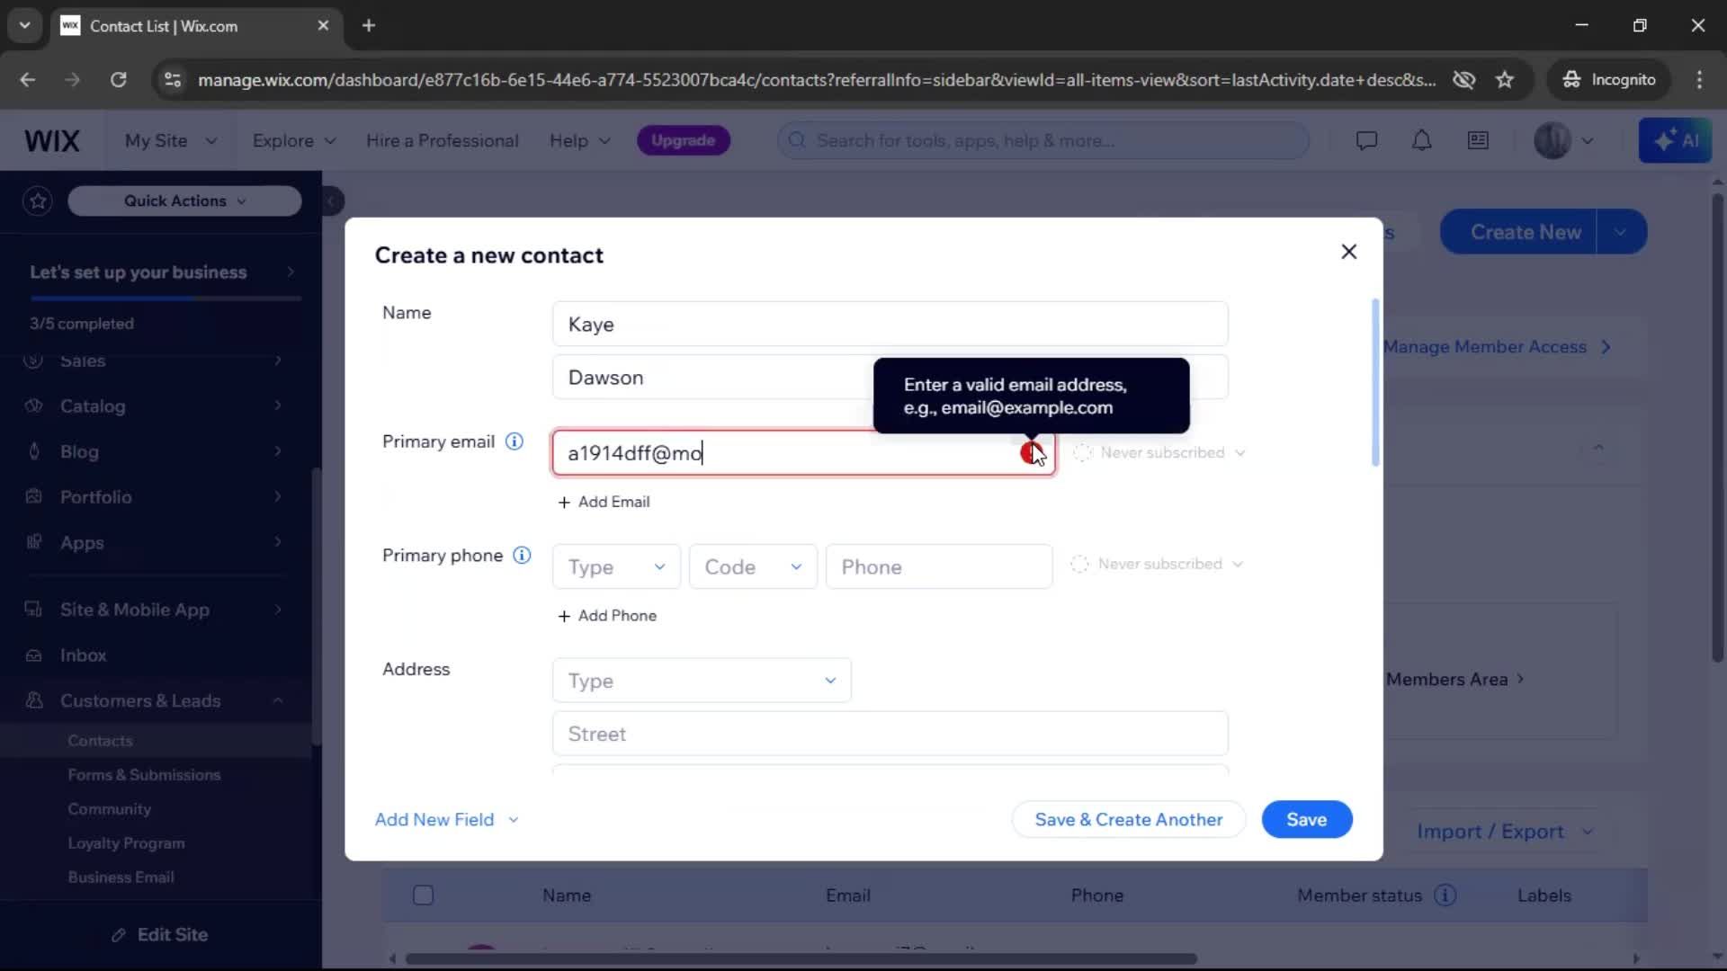Image resolution: width=1727 pixels, height=971 pixels.
Task: Open Contacts in the sidebar
Action: coord(100,741)
